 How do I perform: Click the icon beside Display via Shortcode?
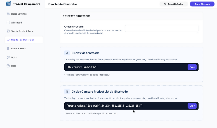click(x=67, y=53)
